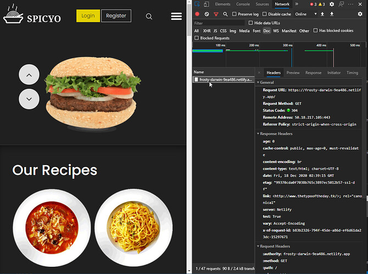368x274 pixels.
Task: Open the Initiator tab
Action: click(x=334, y=72)
